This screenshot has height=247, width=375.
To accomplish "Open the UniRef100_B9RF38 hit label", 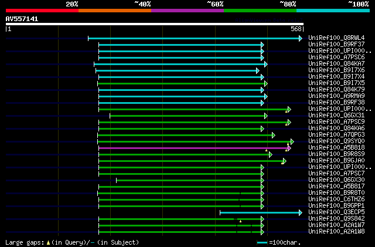I will 336,102.
